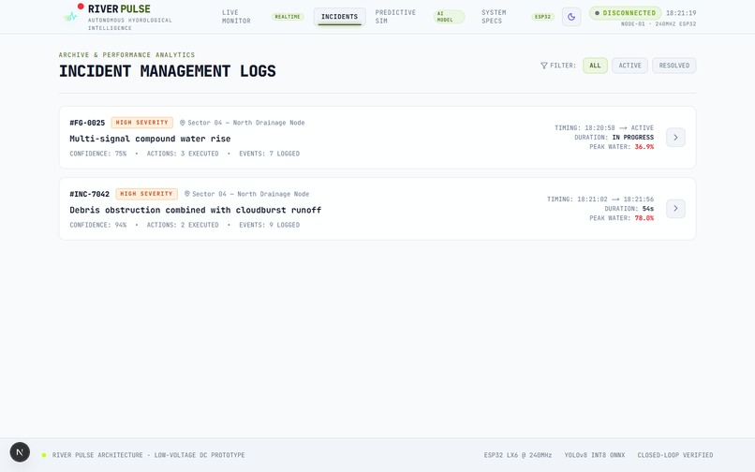Screen dimensions: 755x472
Task: Click peak water value 36.9%
Action: coord(644,147)
